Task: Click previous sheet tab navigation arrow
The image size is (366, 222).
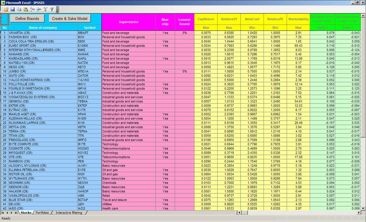Action: click(x=7, y=213)
